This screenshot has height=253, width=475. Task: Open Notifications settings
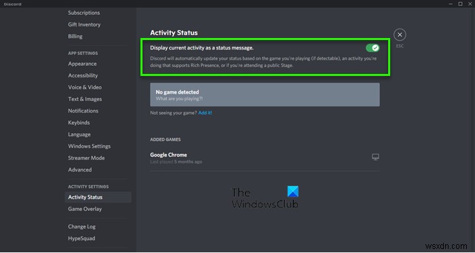point(83,111)
